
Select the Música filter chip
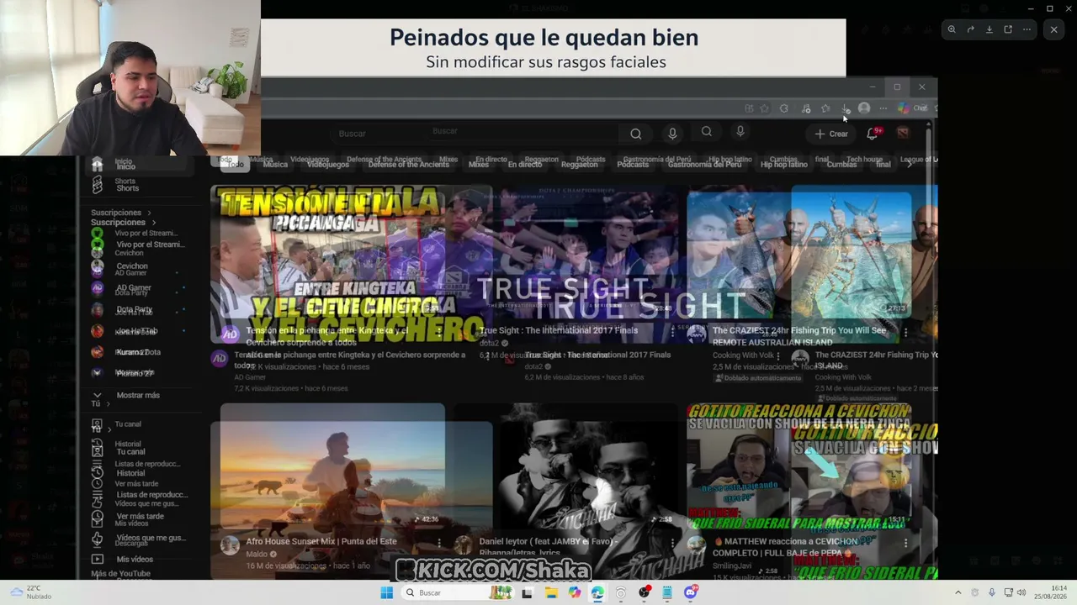pyautogui.click(x=275, y=164)
